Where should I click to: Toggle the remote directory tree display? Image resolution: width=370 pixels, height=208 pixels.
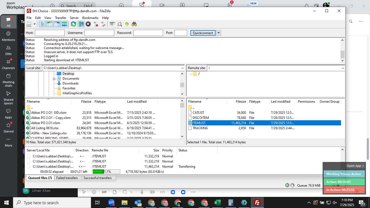(x=57, y=24)
